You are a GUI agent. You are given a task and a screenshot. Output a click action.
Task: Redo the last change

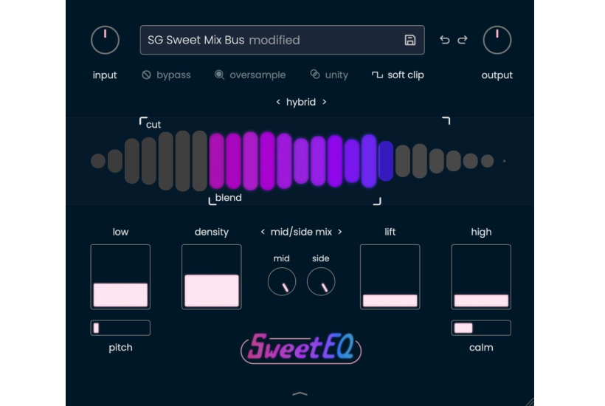click(463, 40)
